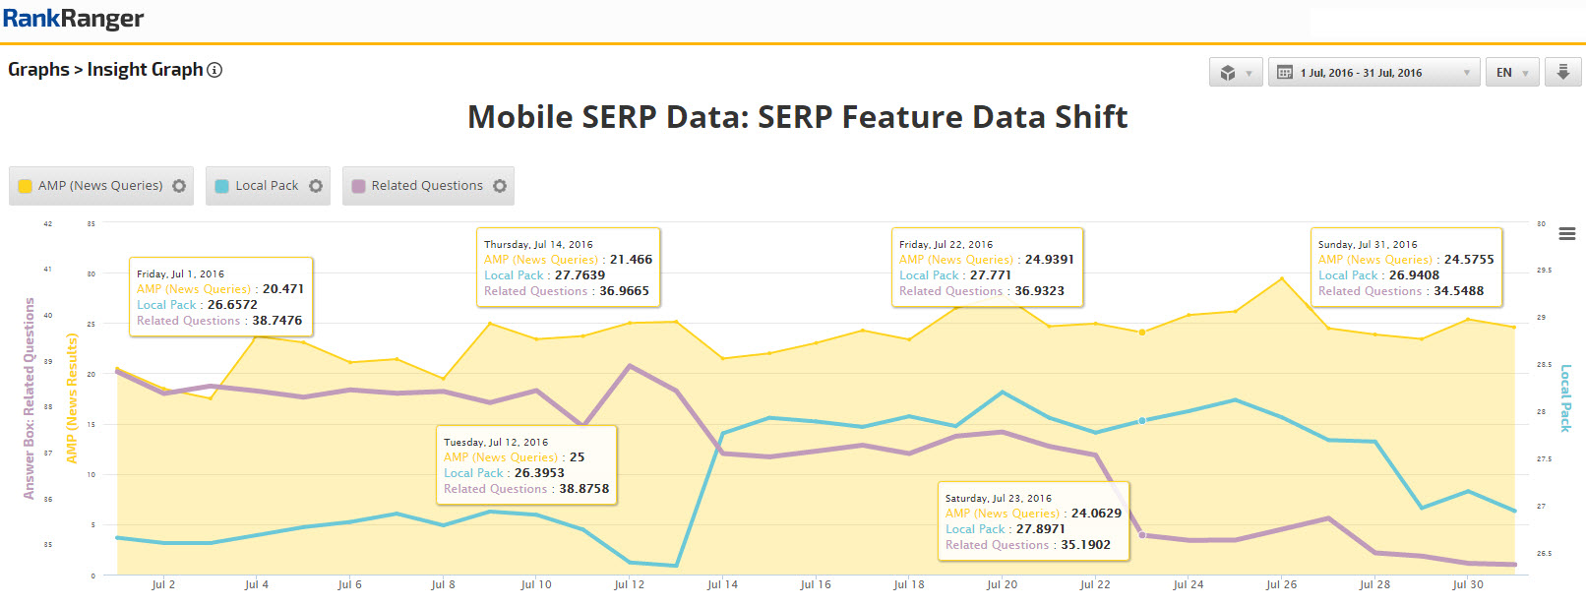
Task: Toggle the Local Pack series label
Action: pyautogui.click(x=267, y=186)
